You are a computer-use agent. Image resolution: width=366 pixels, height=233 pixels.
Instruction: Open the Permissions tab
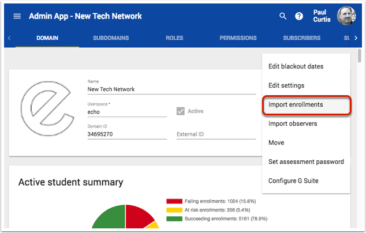(238, 38)
